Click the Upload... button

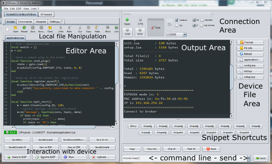pos(102,157)
